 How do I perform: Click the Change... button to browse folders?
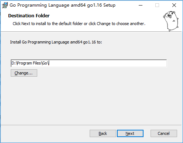click(24, 73)
